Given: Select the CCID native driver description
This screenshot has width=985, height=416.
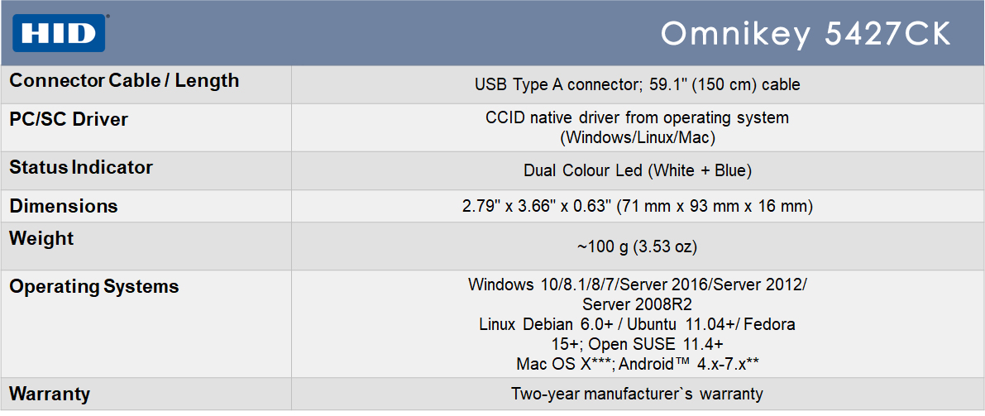Looking at the screenshot, I should pos(638,127).
